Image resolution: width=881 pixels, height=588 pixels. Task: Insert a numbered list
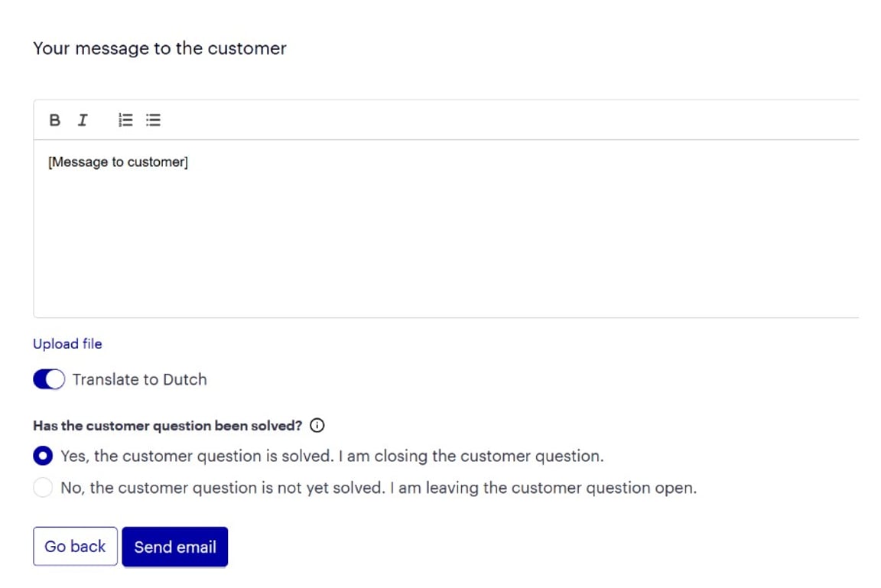126,120
